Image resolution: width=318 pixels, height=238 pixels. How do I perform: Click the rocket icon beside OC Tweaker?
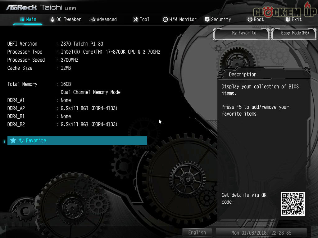coord(52,20)
